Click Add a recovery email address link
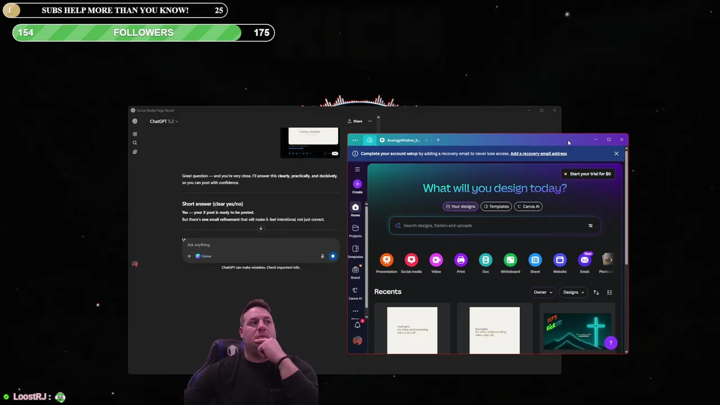 click(538, 154)
